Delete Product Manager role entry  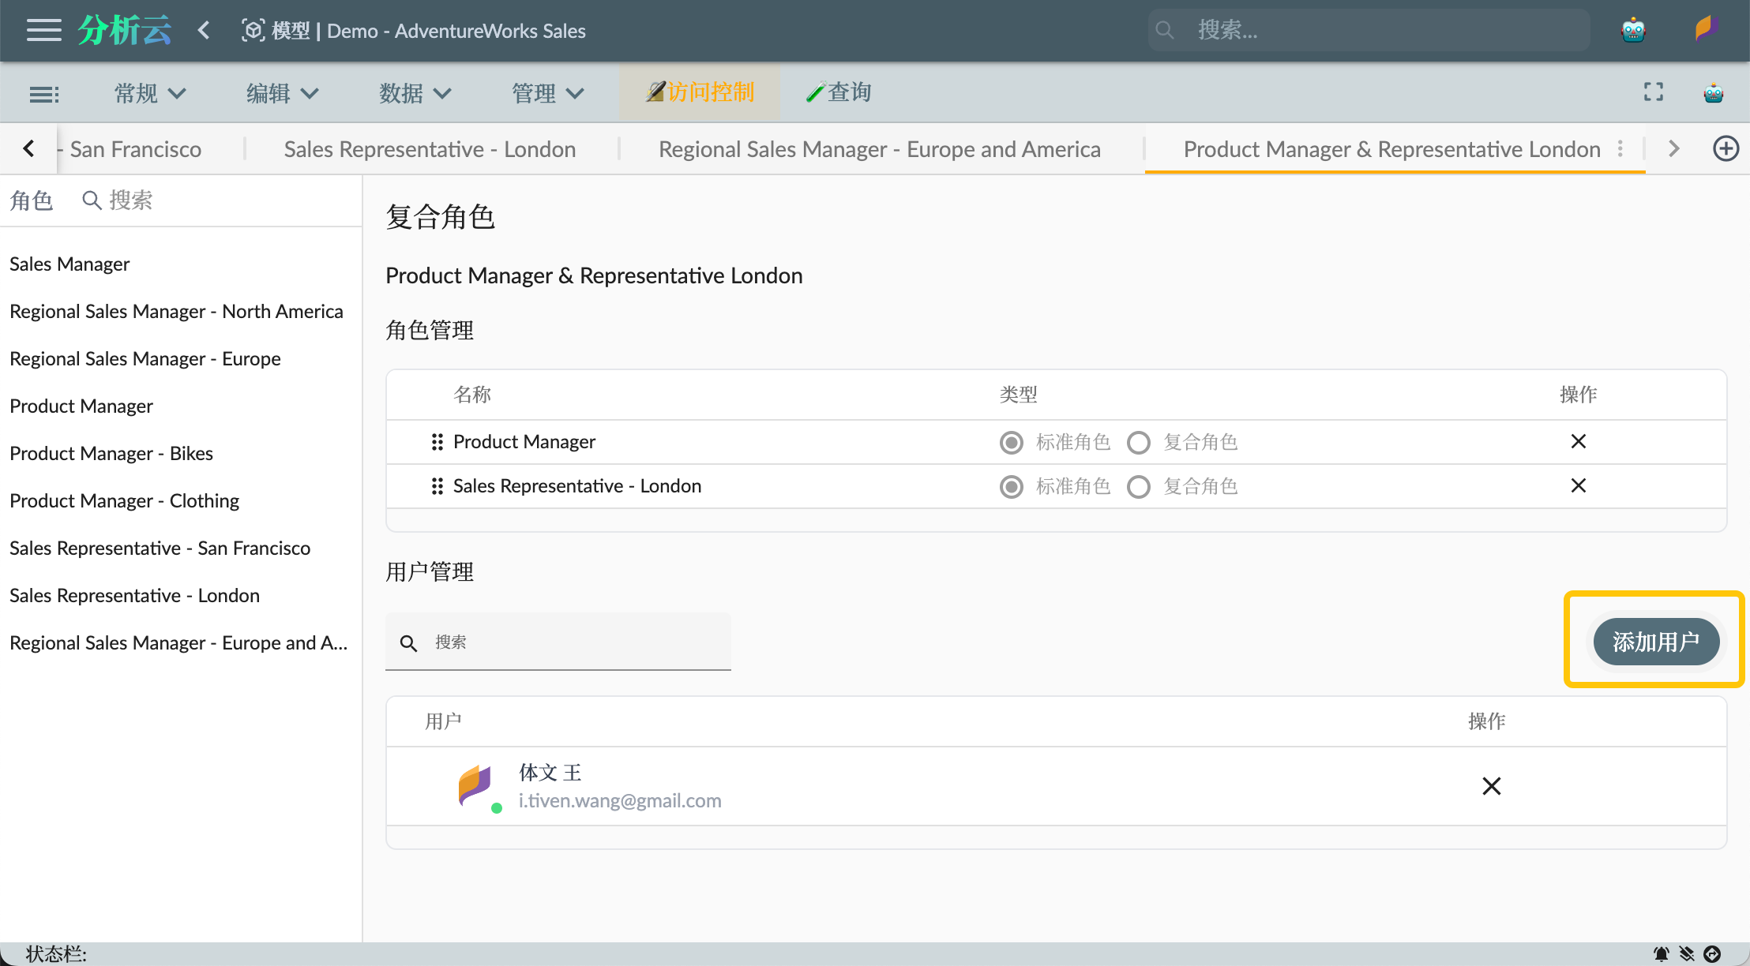click(1579, 441)
